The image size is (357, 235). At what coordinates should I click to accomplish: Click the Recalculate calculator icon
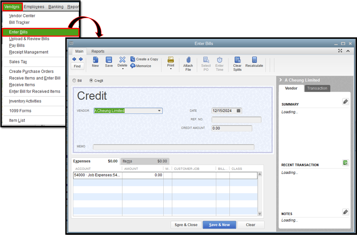[254, 60]
